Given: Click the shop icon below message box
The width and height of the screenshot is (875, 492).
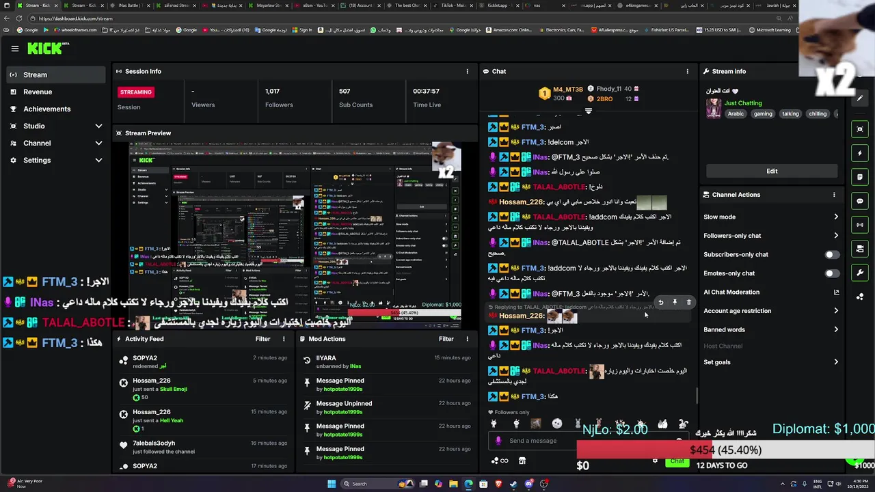Looking at the screenshot, I should [522, 461].
